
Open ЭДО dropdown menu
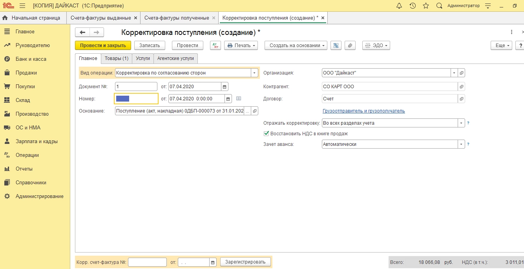(x=376, y=45)
